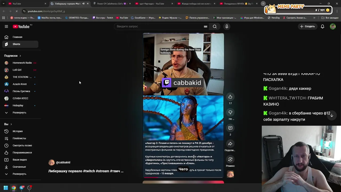Like the Short with thumbs up
Image resolution: width=341 pixels, height=192 pixels.
pos(230,97)
